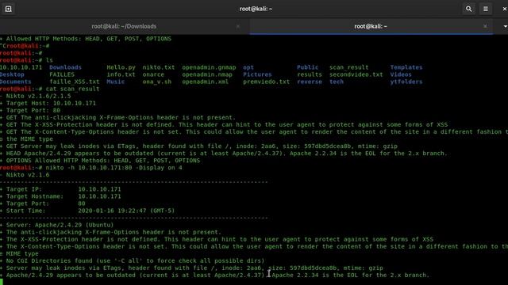The height and width of the screenshot is (285, 508).
Task: Click the Desktop directory name
Action: (12, 74)
